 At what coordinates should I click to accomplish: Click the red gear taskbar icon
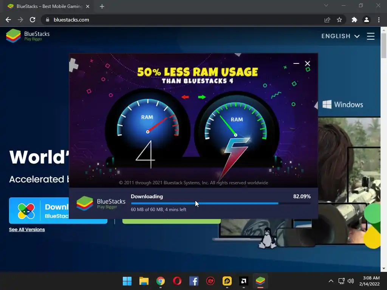[x=210, y=281]
